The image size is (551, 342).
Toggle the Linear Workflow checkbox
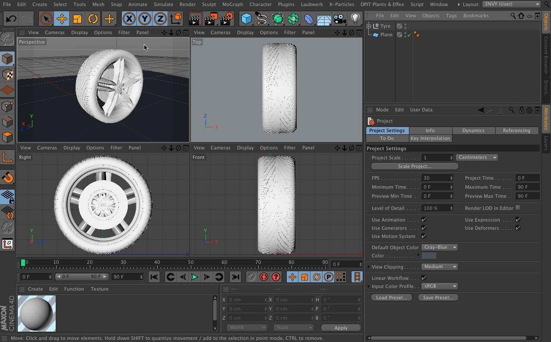coord(424,278)
